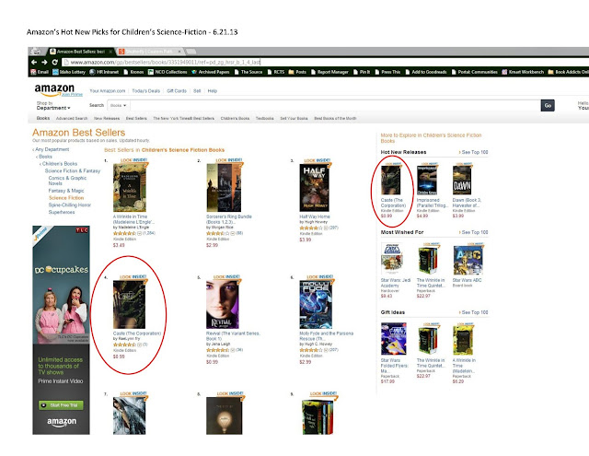This screenshot has width=589, height=456.
Task: Click the Go search button
Action: pos(548,106)
